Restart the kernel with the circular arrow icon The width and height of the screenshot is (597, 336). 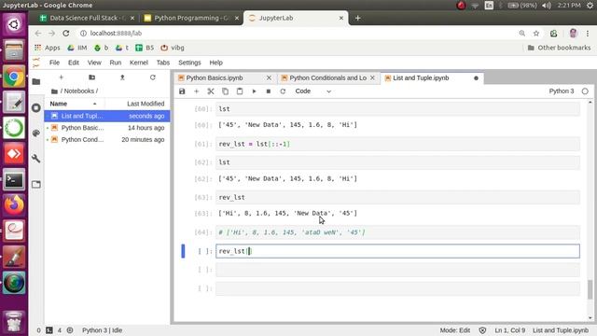(x=283, y=91)
